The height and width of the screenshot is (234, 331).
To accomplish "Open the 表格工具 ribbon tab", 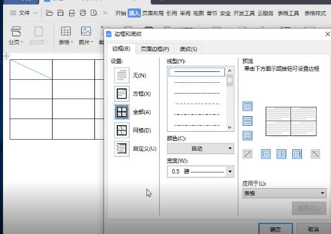I will click(289, 13).
